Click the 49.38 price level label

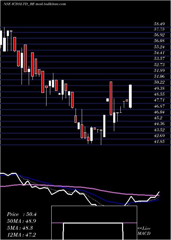point(159,88)
